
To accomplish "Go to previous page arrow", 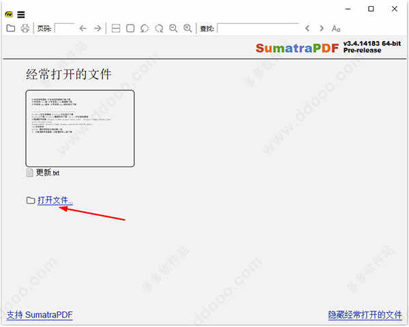I will click(x=83, y=28).
